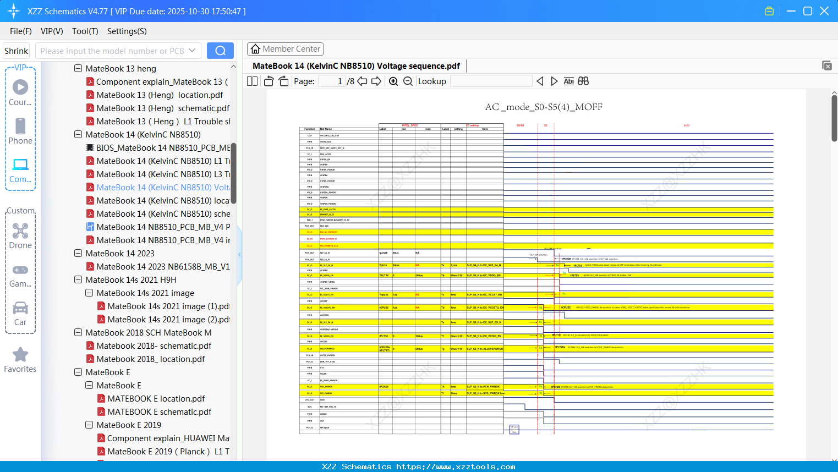Toggle the two-page layout view icon
The image size is (838, 472).
coord(252,81)
